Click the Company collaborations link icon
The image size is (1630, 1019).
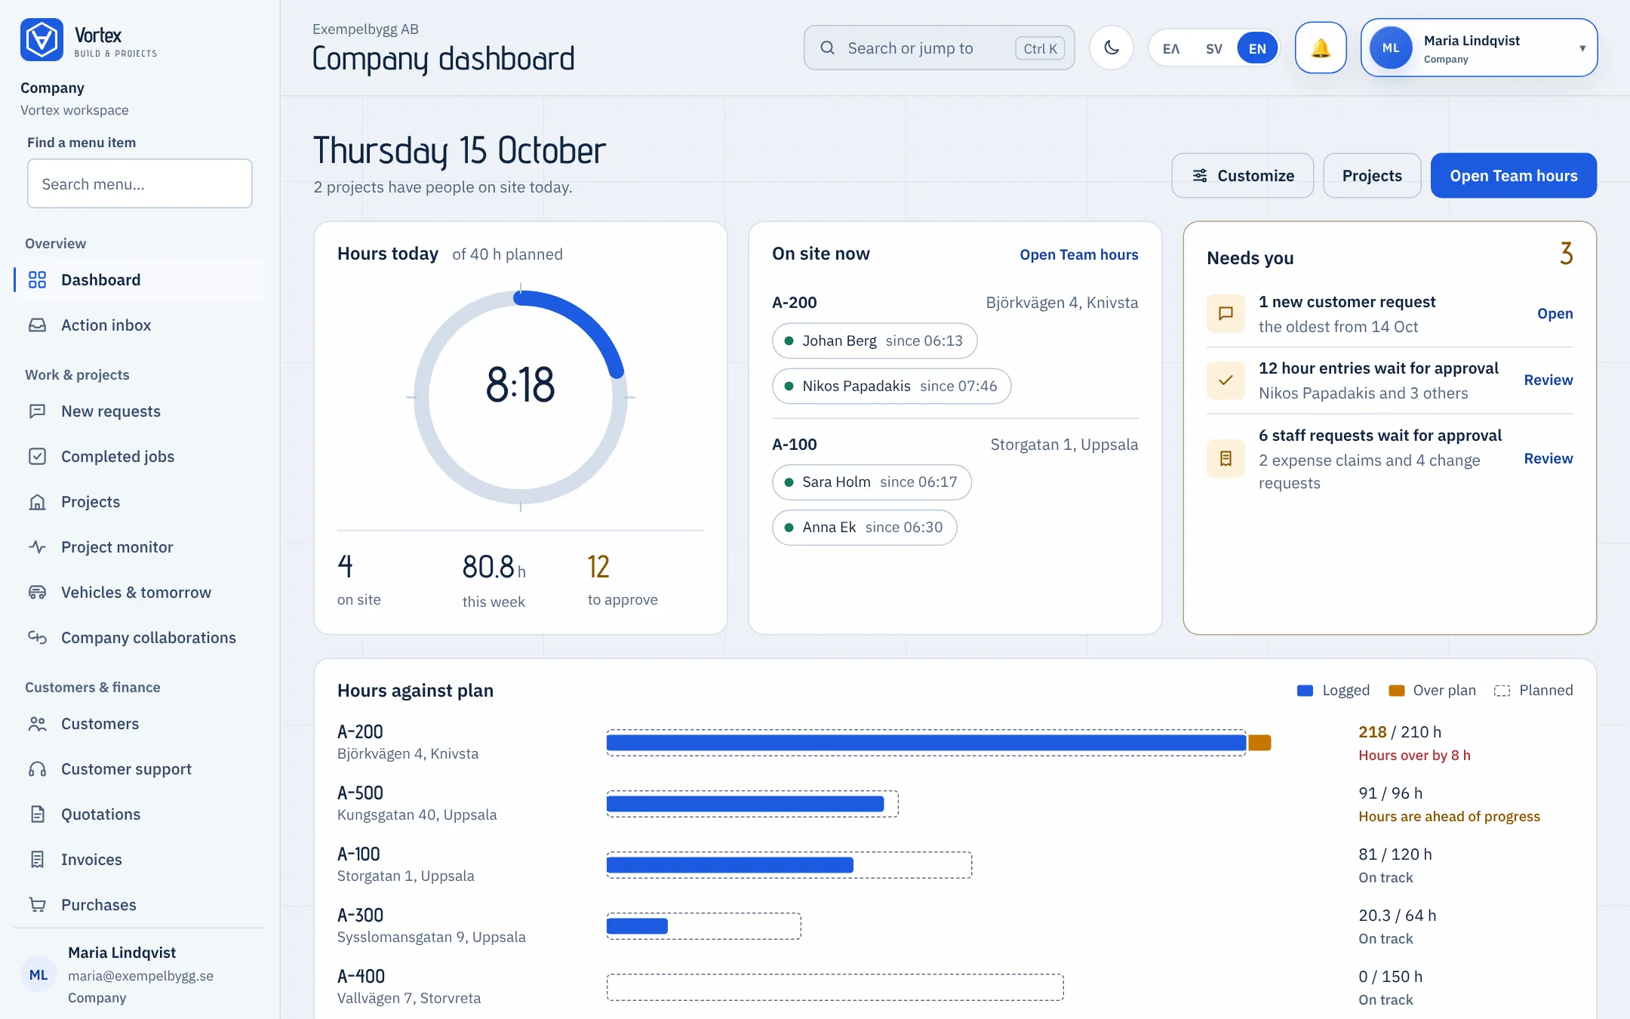(x=37, y=638)
